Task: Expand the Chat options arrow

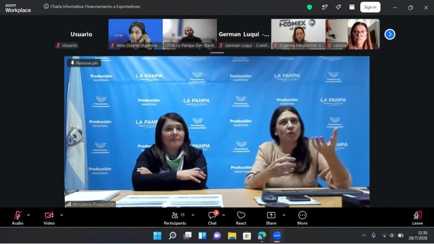Action: pos(223,215)
